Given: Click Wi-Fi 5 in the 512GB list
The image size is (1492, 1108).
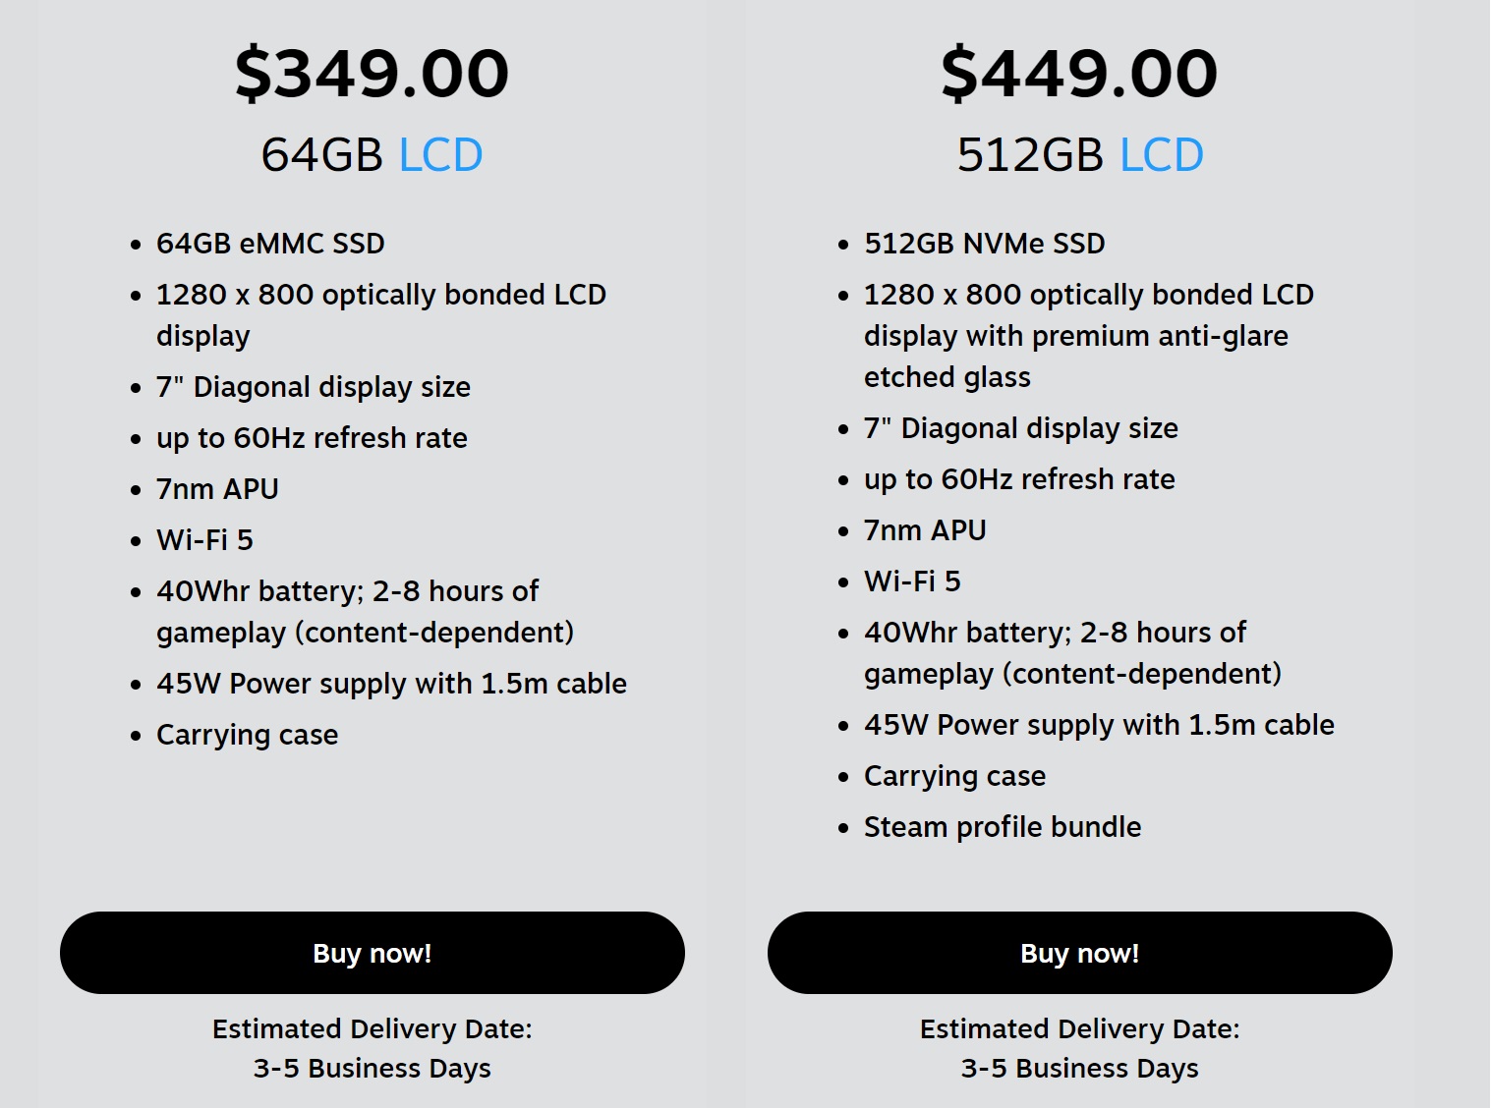Looking at the screenshot, I should click(x=912, y=582).
